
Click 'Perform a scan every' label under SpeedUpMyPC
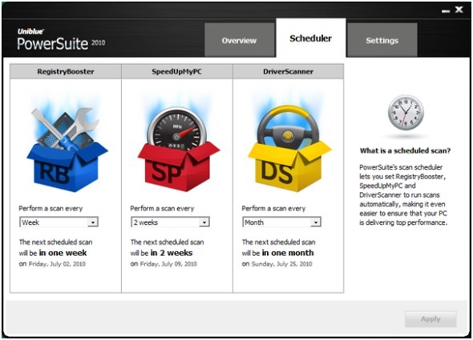[x=162, y=208]
